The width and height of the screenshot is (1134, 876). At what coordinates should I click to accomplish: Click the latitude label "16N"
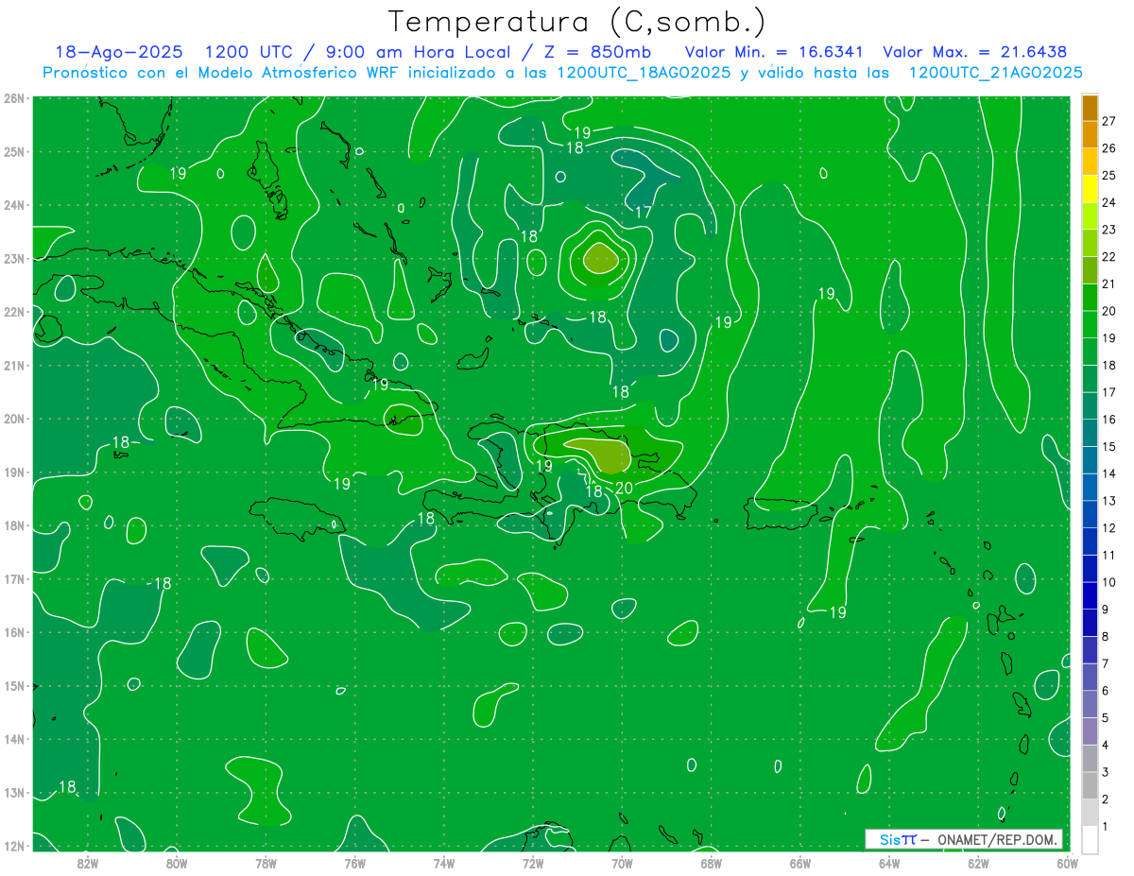(x=14, y=632)
